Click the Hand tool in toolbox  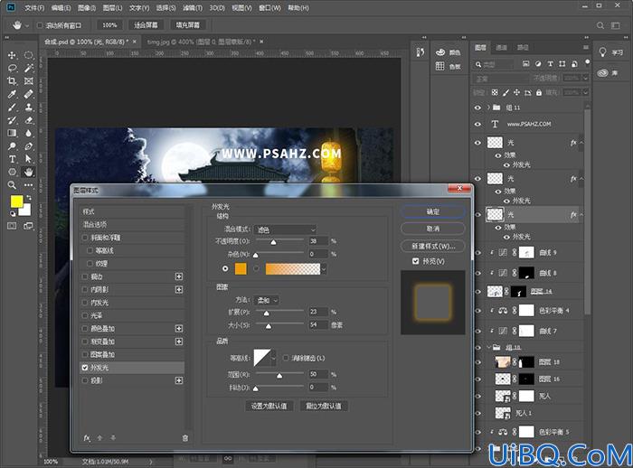click(28, 173)
